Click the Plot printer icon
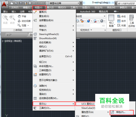 tap(30, 3)
